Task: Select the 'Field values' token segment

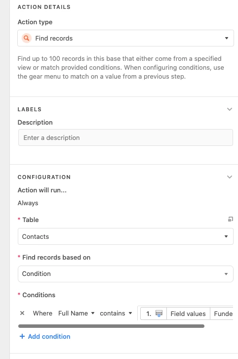Action: [188, 314]
